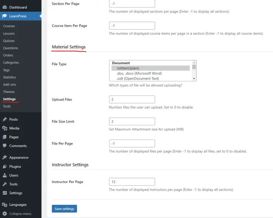Click File Type list scroll down arrow
The width and height of the screenshot is (273, 218).
[194, 78]
